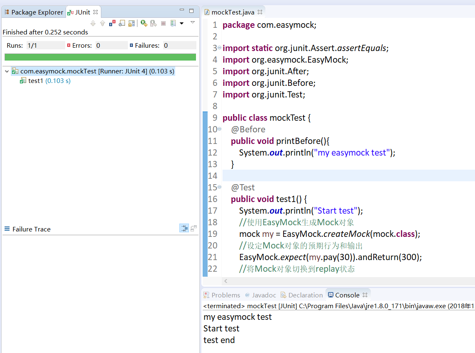Click the 'test end' console output line
Viewport: 475px width, 353px height.
coord(219,340)
